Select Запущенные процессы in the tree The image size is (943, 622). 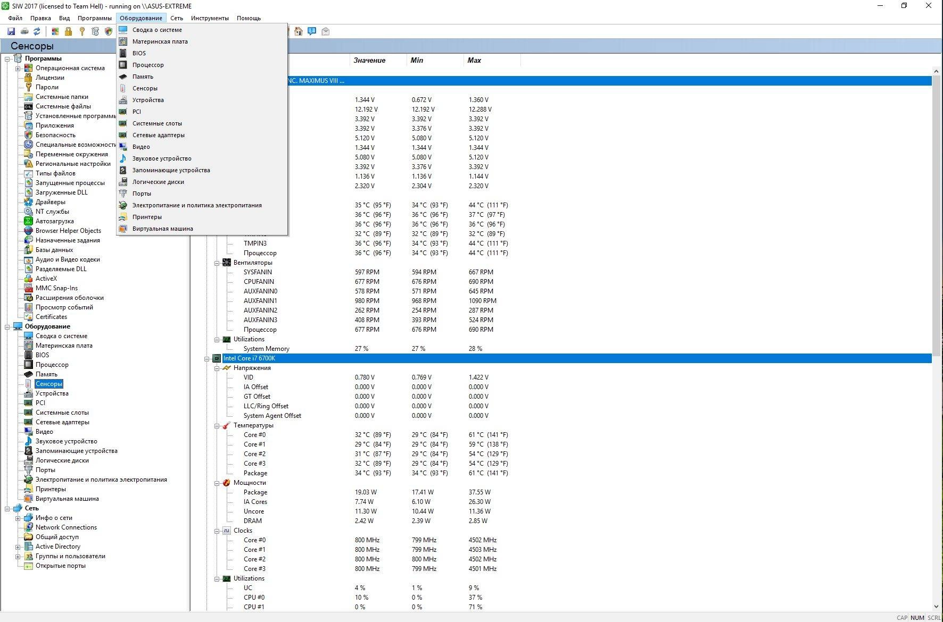[x=70, y=183]
